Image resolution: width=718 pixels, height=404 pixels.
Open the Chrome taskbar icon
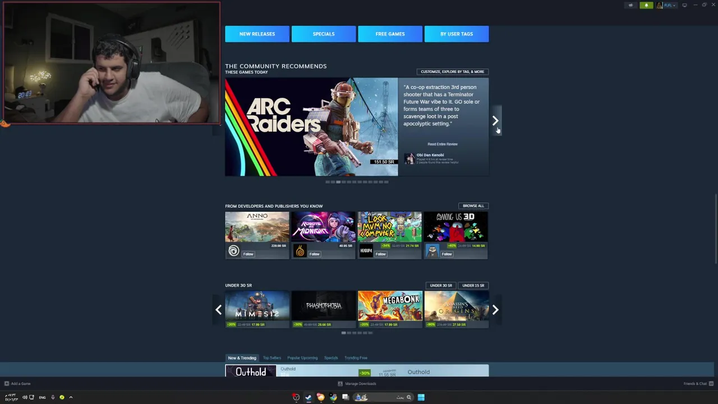(x=333, y=397)
